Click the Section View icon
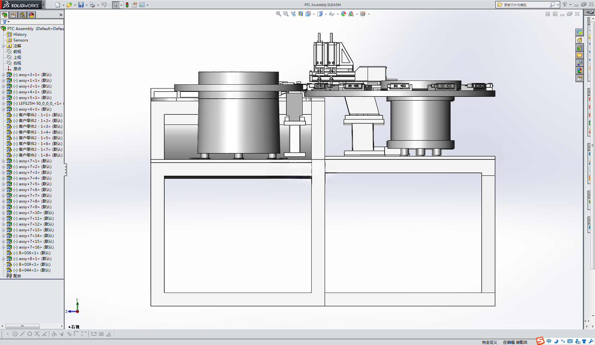Viewport: 595px width, 345px height. point(300,14)
